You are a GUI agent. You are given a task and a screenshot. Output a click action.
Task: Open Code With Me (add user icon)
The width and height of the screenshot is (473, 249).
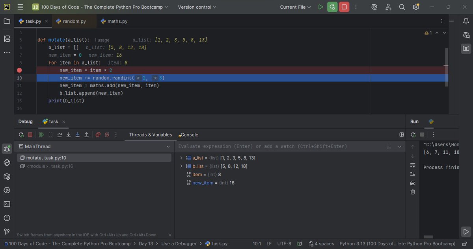pos(389,7)
